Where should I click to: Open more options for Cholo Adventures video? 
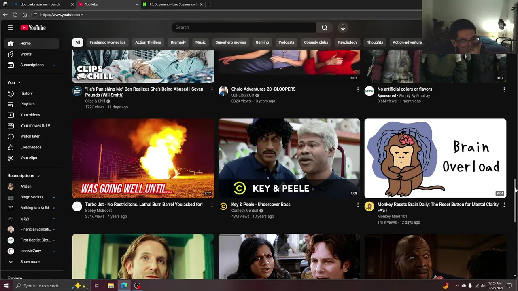click(x=358, y=89)
